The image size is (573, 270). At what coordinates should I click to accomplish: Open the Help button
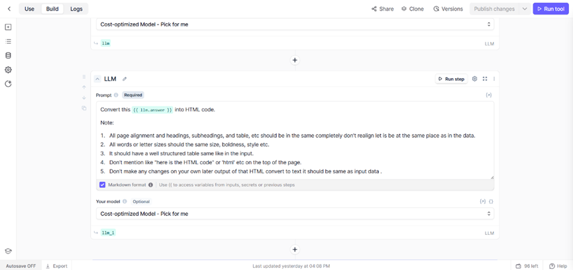click(x=558, y=266)
